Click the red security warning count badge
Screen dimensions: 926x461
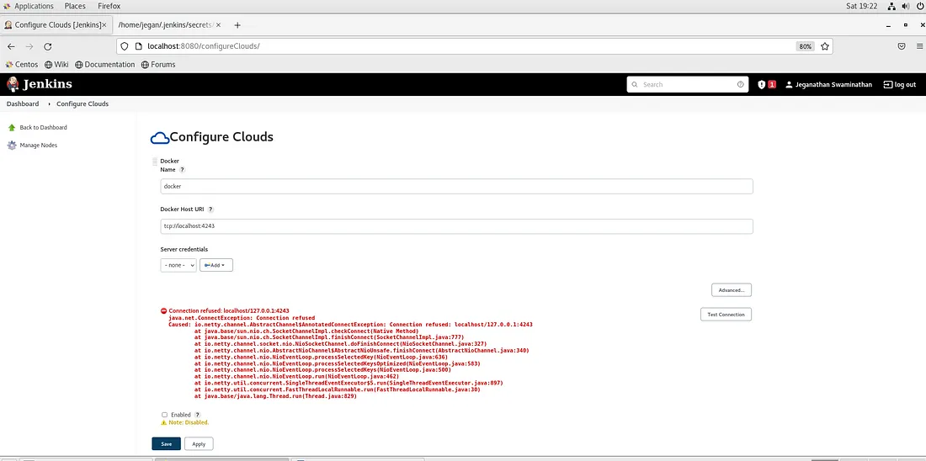[772, 84]
